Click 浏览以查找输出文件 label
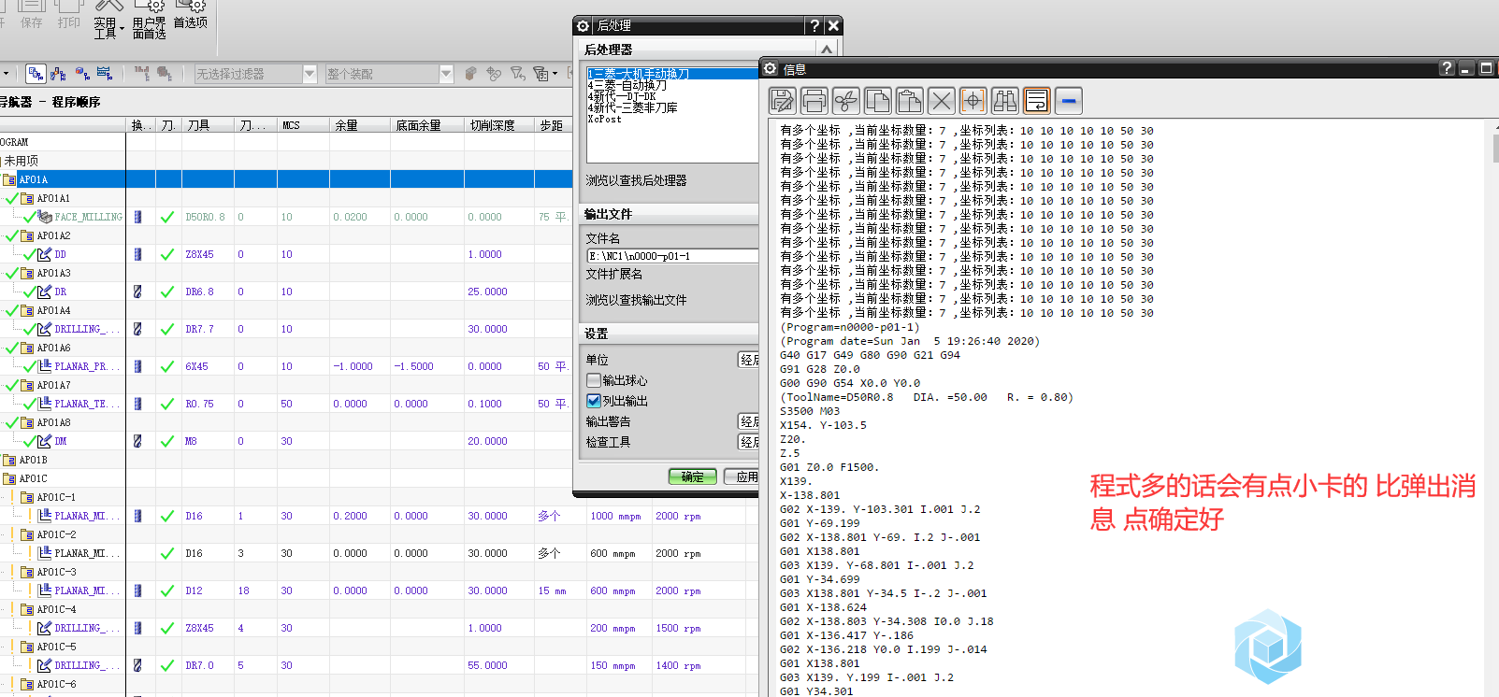1499x697 pixels. pyautogui.click(x=637, y=300)
